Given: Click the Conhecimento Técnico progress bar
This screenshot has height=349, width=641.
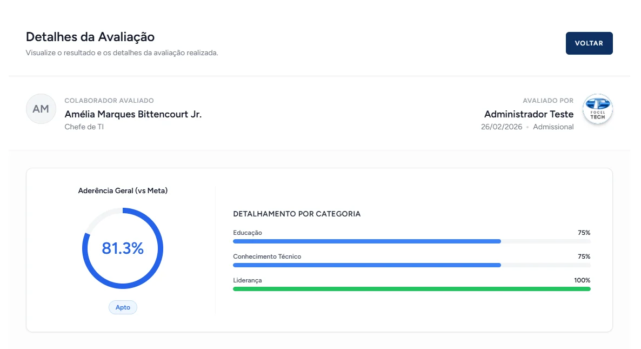Looking at the screenshot, I should coord(412,265).
